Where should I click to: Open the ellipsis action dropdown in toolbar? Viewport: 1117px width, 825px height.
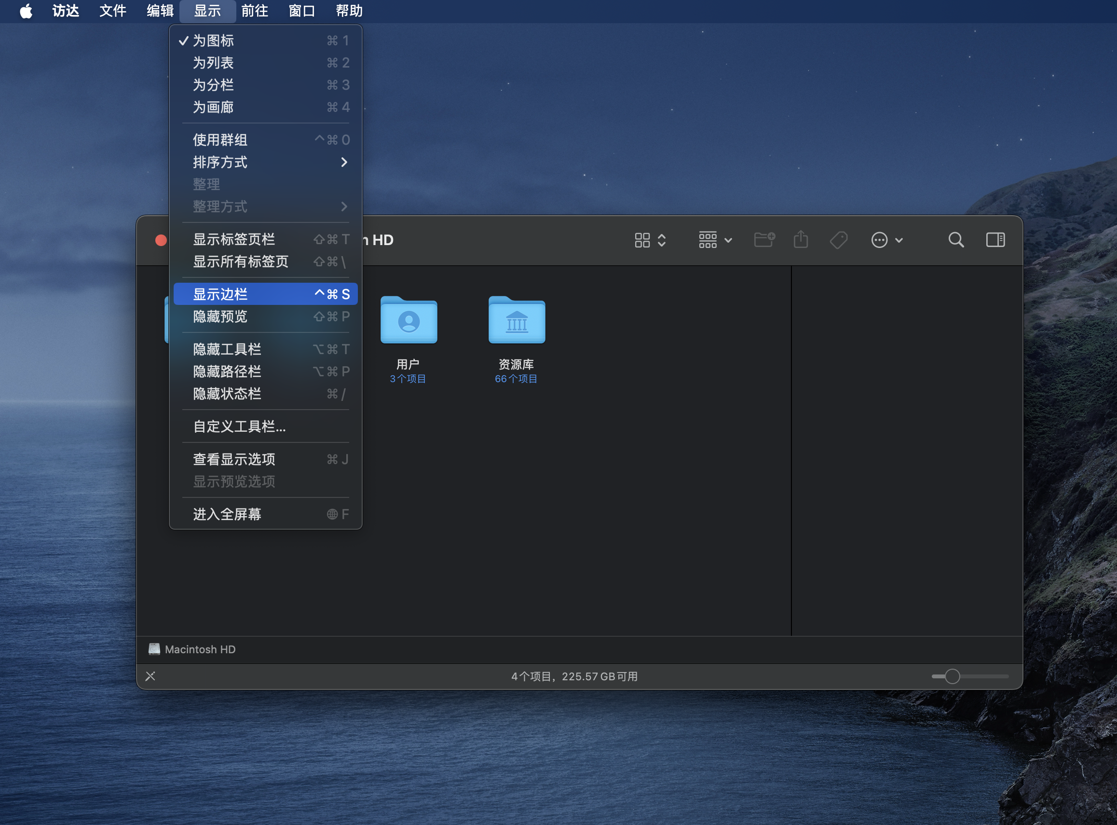click(x=886, y=240)
